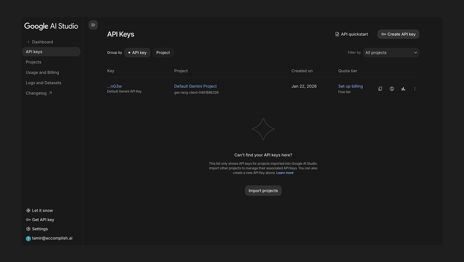Collapse the sidebar with the toggle icon
Image resolution: width=464 pixels, height=262 pixels.
[93, 25]
